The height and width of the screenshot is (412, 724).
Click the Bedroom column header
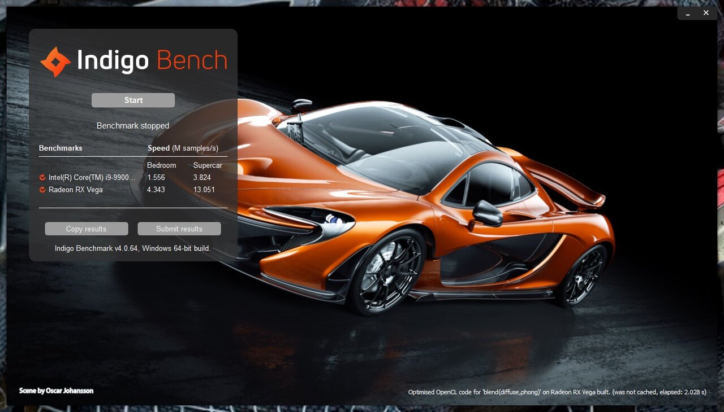[x=162, y=165]
